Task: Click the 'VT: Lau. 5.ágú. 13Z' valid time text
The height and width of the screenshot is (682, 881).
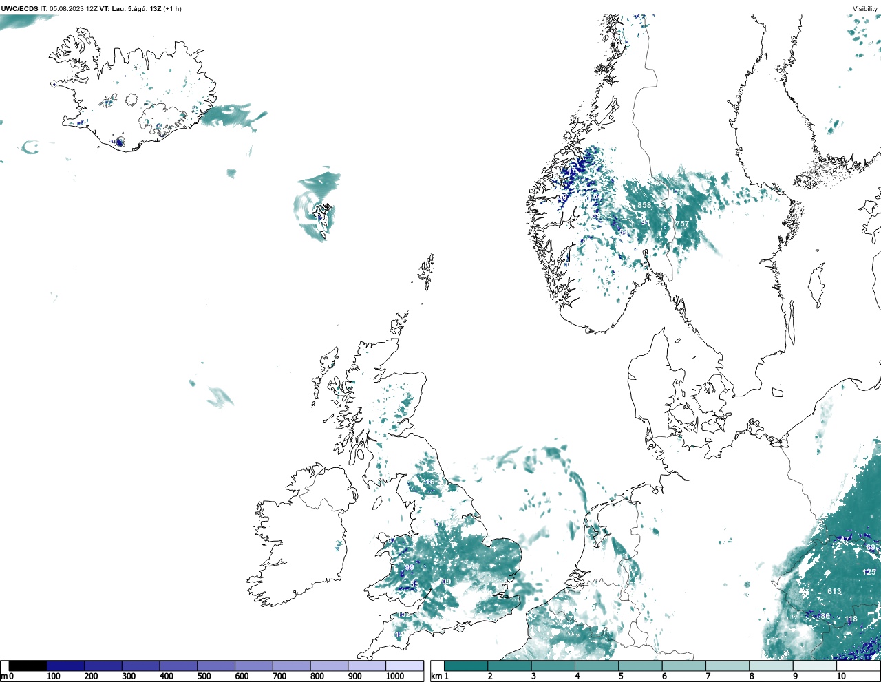Action: (x=130, y=9)
